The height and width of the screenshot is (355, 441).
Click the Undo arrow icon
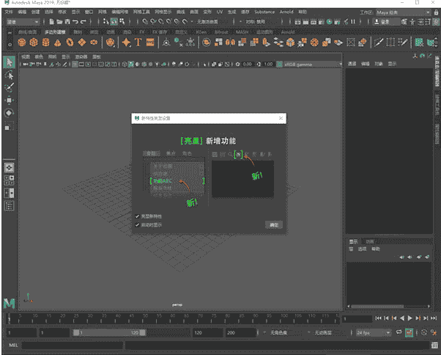click(75, 22)
